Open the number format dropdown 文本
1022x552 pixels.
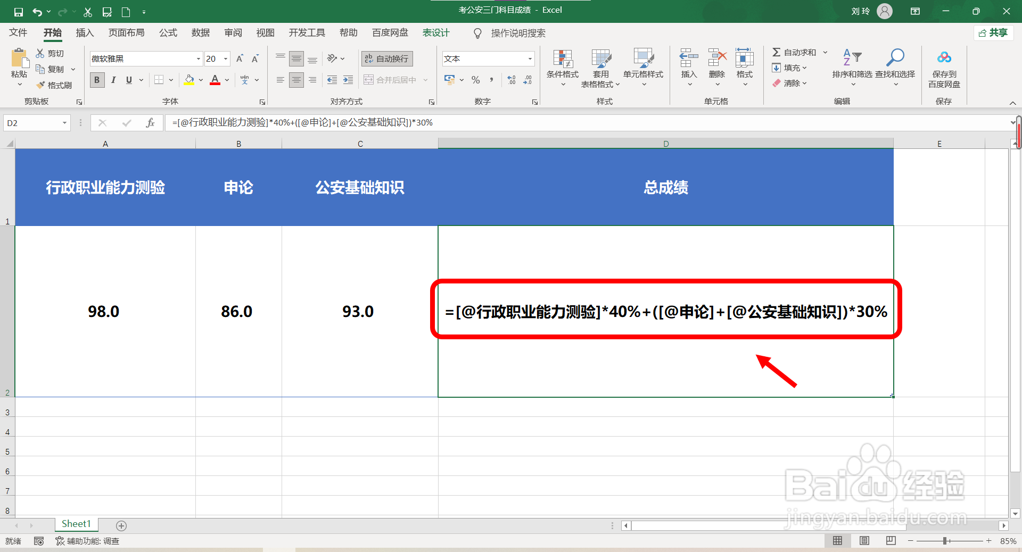(530, 58)
